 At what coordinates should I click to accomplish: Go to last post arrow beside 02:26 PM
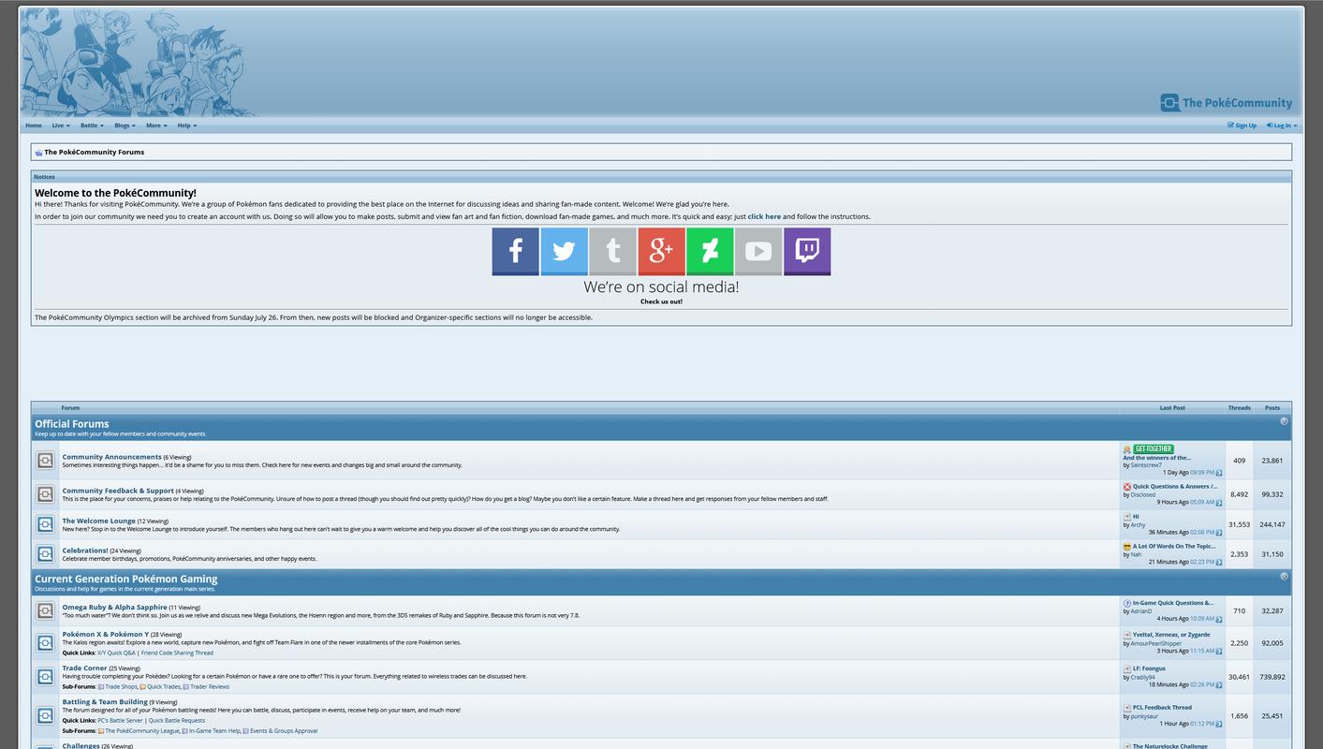click(x=1219, y=685)
